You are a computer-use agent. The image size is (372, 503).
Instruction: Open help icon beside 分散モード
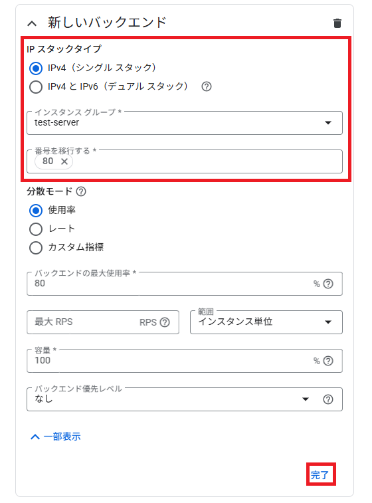[81, 191]
